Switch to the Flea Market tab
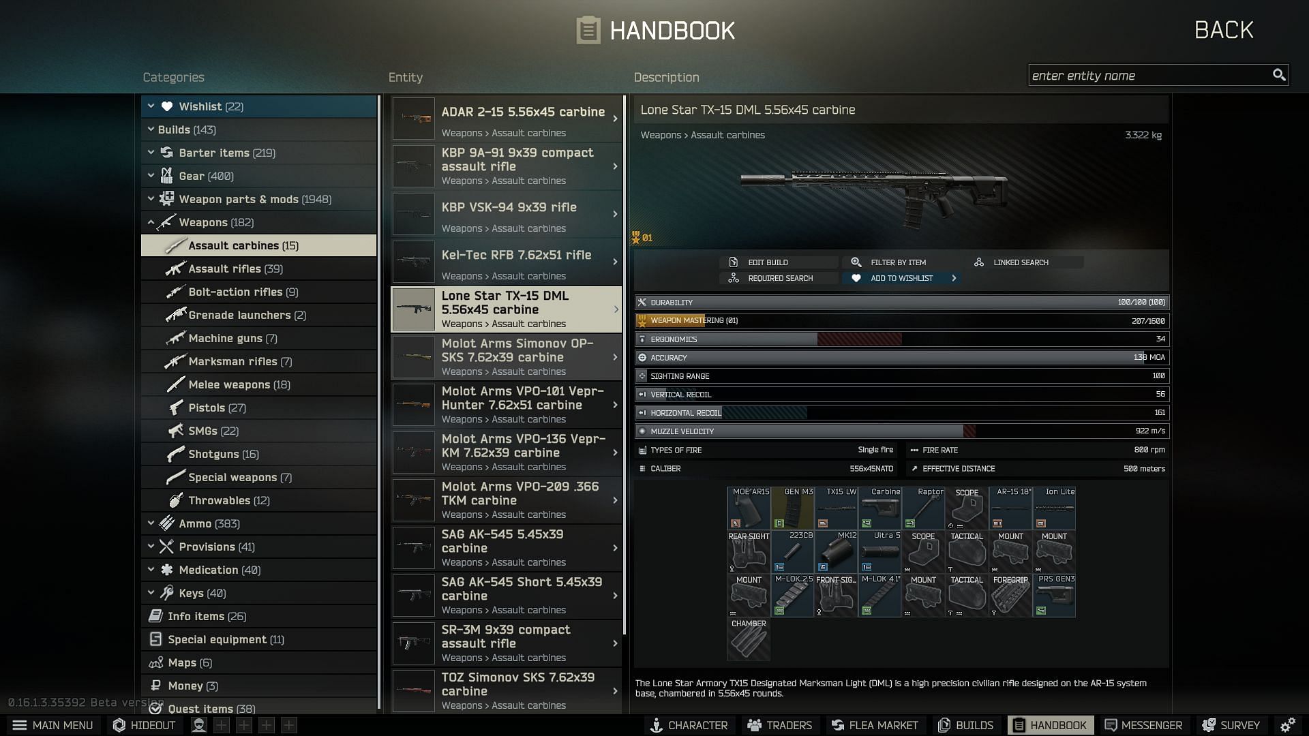 pyautogui.click(x=875, y=724)
